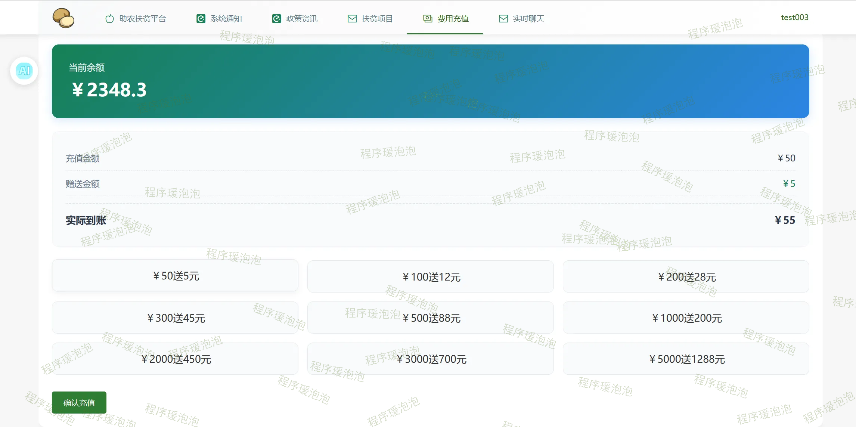
Task: Click the potato logo icon
Action: [63, 18]
